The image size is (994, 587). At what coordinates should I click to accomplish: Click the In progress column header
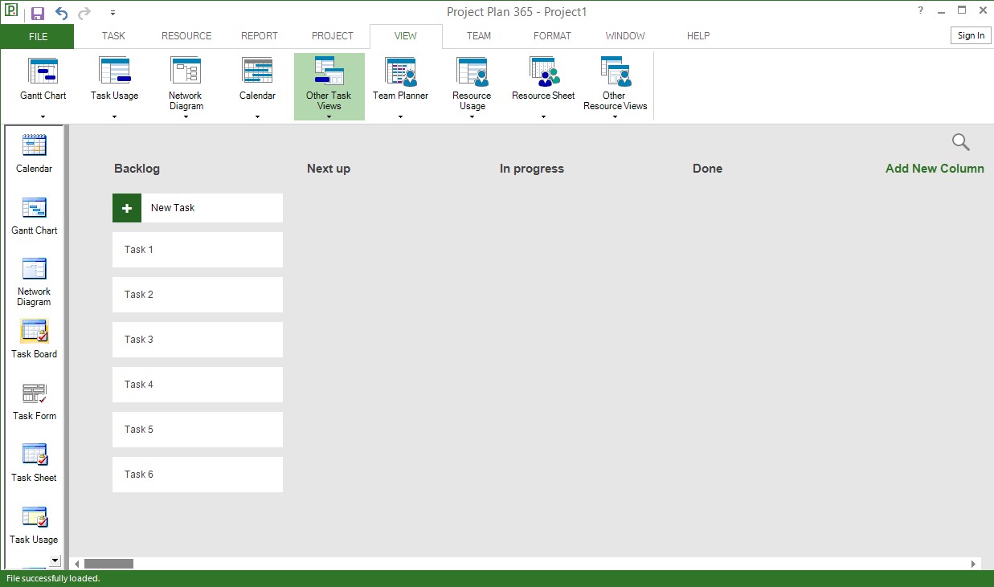pyautogui.click(x=532, y=169)
